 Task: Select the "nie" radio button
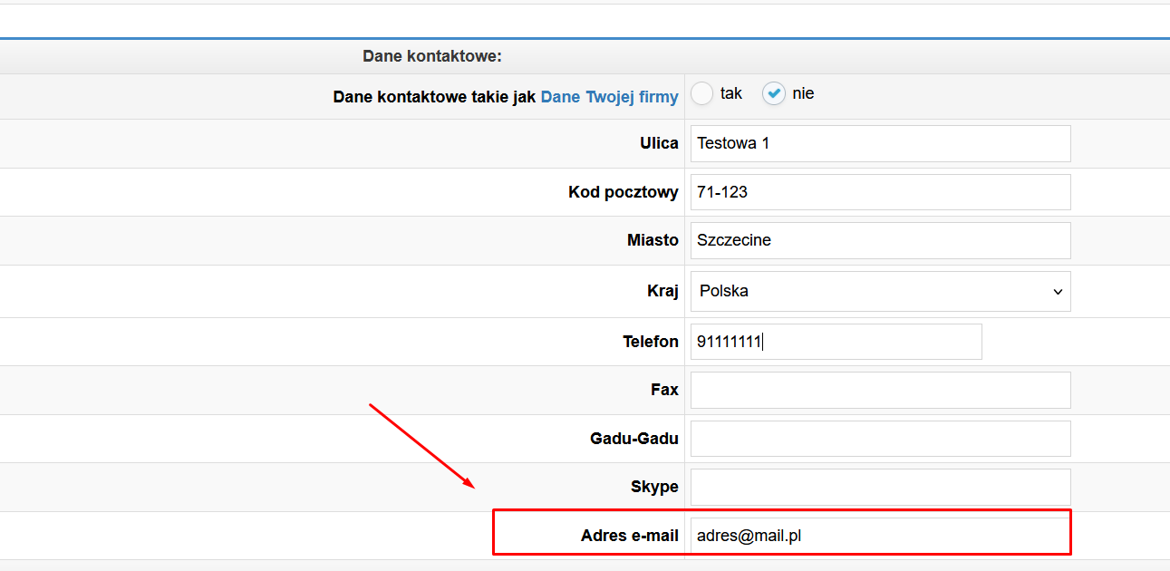coord(773,93)
